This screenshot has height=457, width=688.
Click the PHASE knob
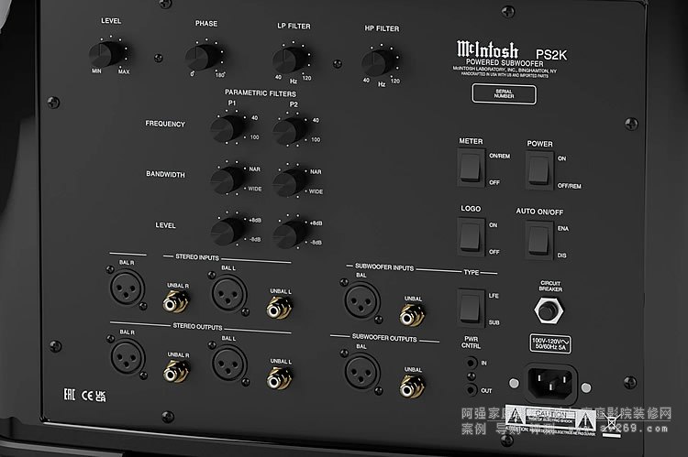pyautogui.click(x=202, y=58)
